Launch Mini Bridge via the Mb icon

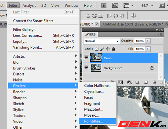tap(115, 5)
